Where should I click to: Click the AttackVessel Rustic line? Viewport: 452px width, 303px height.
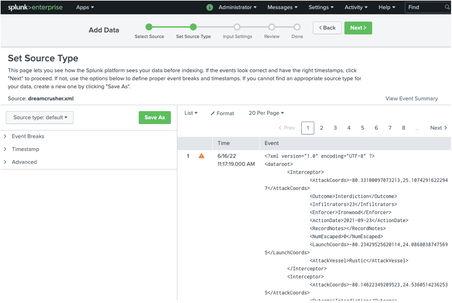click(359, 260)
